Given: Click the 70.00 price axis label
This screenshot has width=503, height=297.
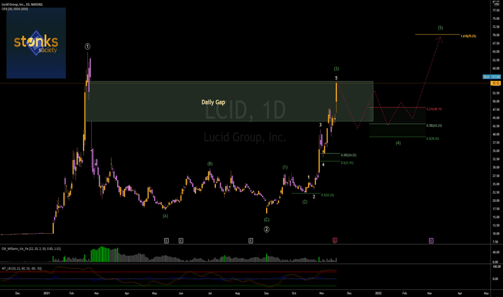Looking at the screenshot, I should click(x=496, y=35).
